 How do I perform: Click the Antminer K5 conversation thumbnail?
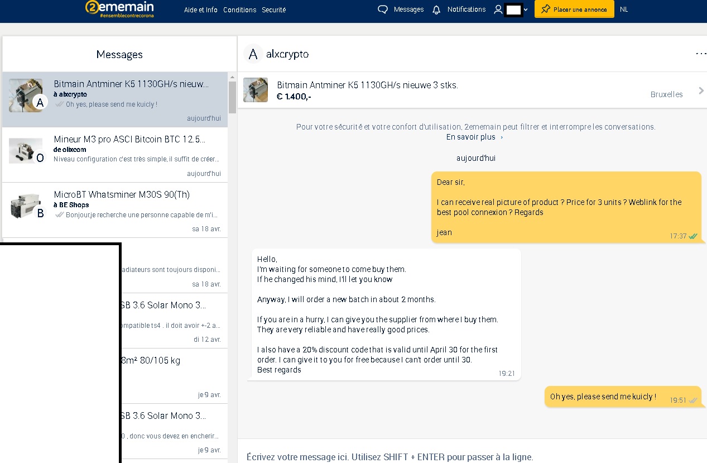(26, 96)
